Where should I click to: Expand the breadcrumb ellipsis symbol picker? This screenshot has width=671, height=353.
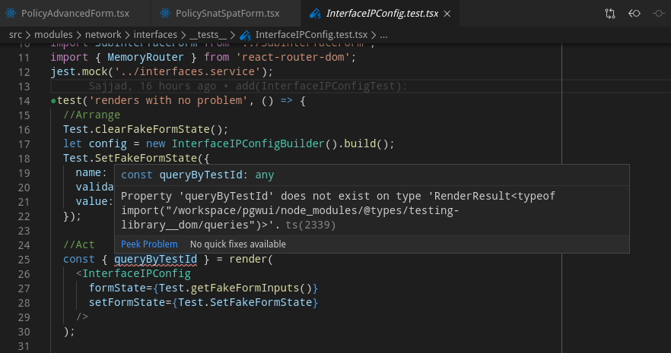[x=384, y=36]
